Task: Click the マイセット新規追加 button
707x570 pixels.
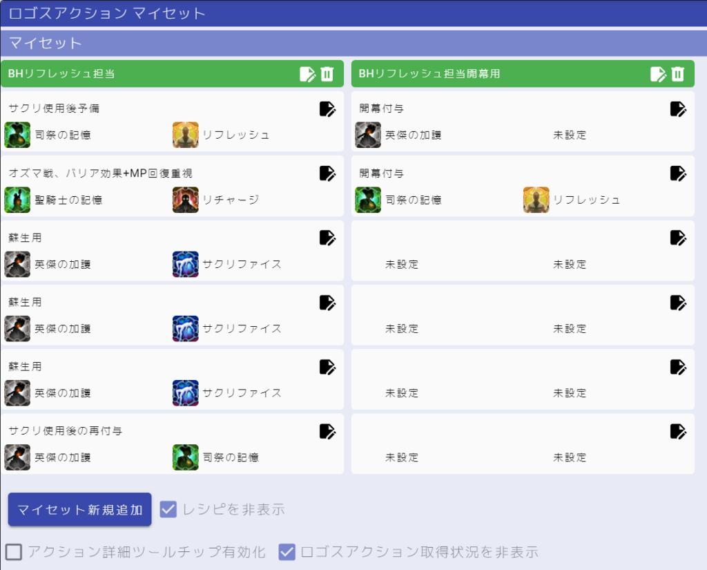Action: click(80, 509)
